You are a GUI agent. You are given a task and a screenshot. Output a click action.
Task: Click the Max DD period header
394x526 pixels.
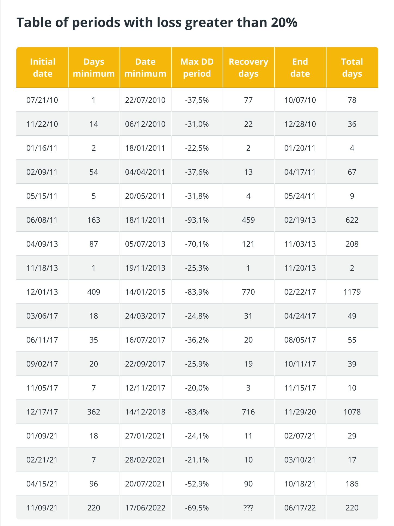coord(197,68)
